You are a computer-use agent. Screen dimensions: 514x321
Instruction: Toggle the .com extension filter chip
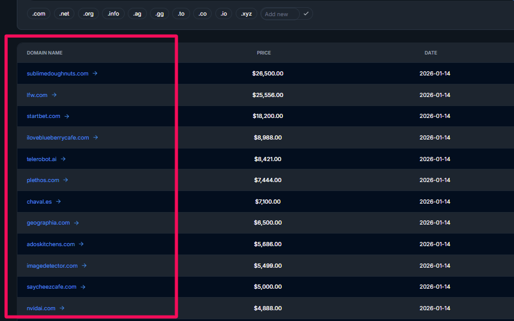coord(38,14)
